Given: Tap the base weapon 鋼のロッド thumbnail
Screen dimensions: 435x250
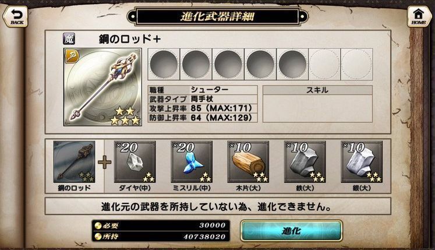Looking at the screenshot, I should (75, 161).
